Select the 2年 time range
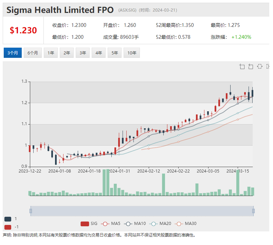 [67, 53]
